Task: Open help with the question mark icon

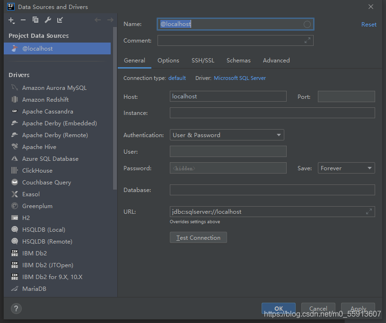Action: pos(16,308)
